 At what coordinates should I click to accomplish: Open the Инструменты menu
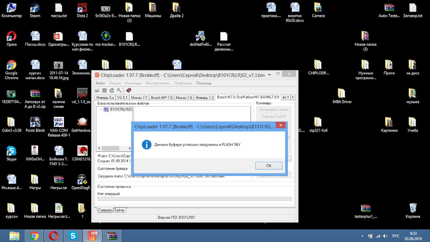coord(158,83)
